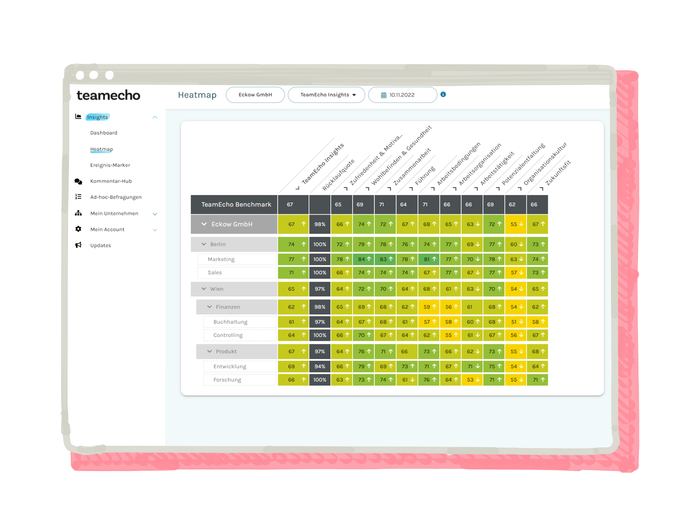Collapse the Finanzen sub-group

209,307
